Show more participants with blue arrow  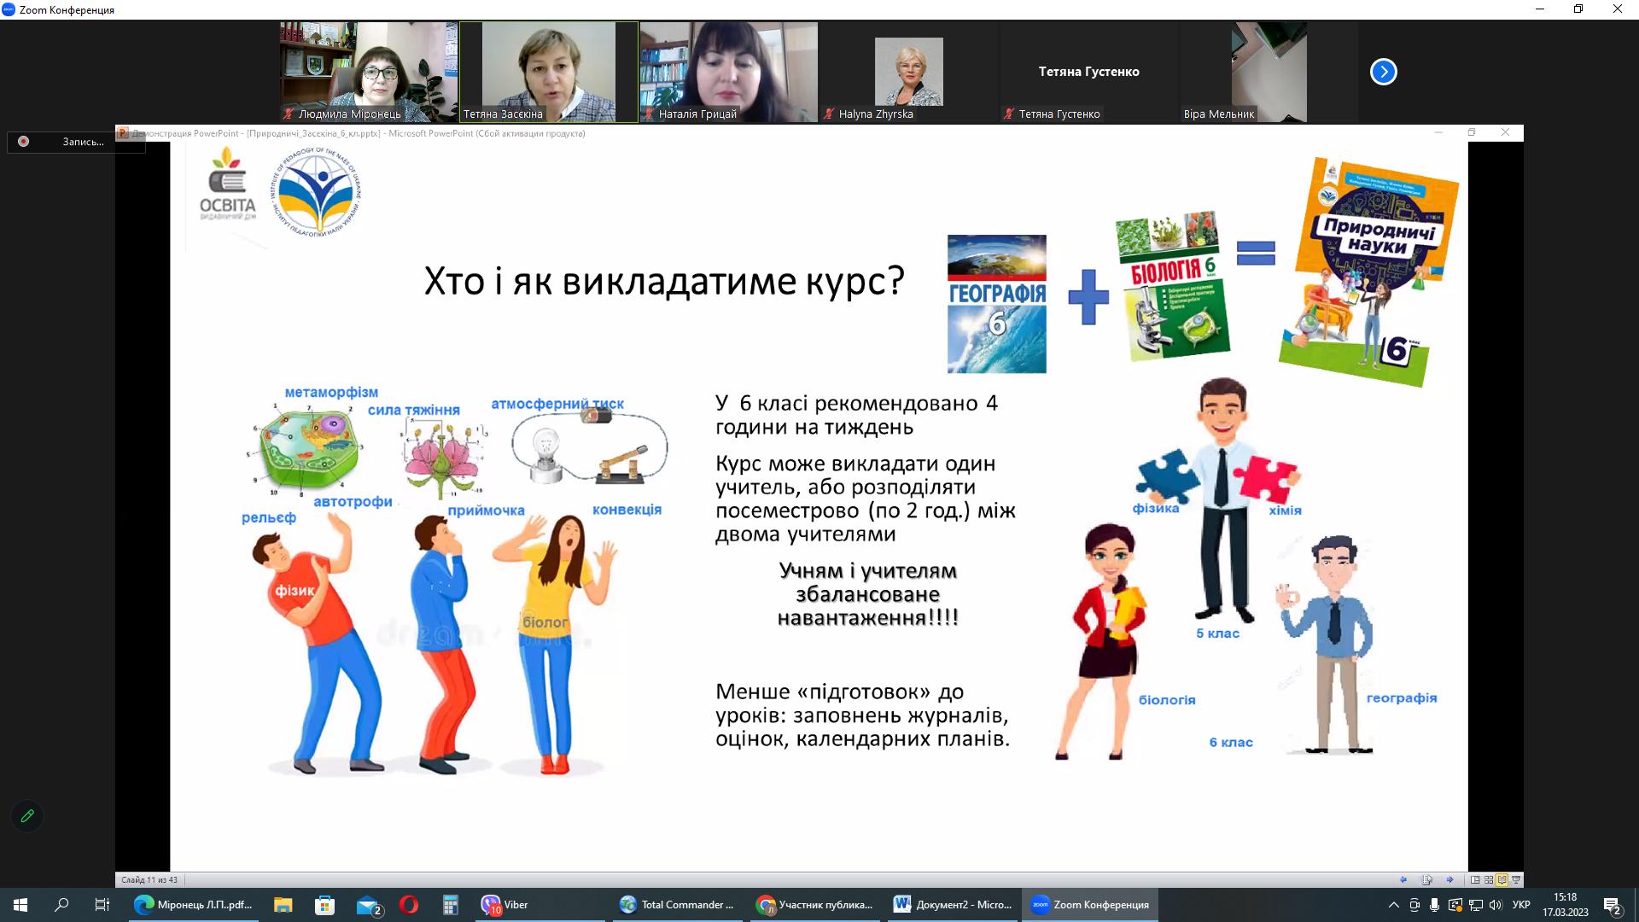[x=1383, y=72]
